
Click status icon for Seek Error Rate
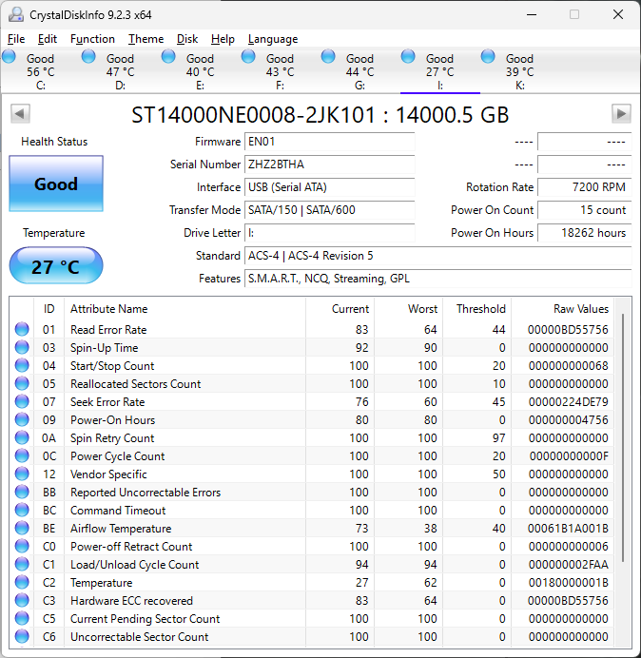[x=22, y=401]
